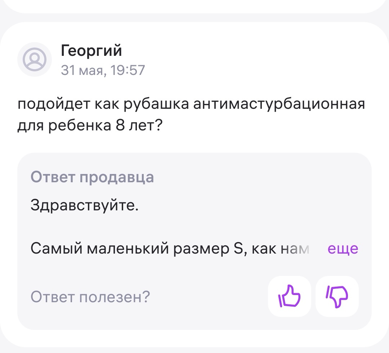Click the username "Георгий"
Image resolution: width=389 pixels, height=353 pixels.
(x=91, y=51)
